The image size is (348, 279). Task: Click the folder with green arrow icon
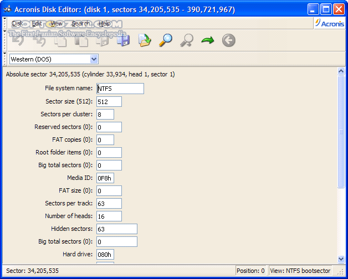(x=145, y=40)
